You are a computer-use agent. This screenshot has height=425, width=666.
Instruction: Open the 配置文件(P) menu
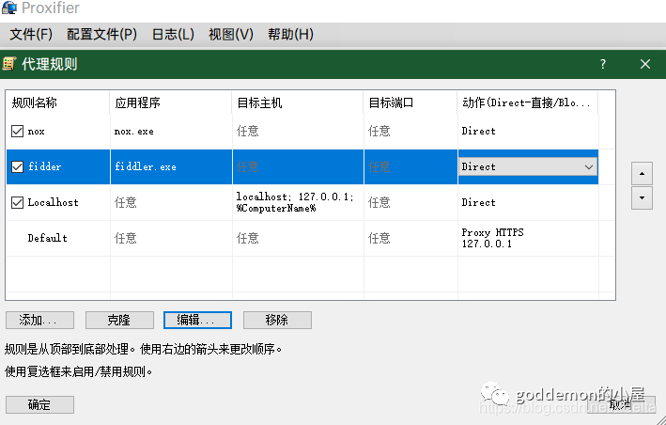tap(102, 35)
